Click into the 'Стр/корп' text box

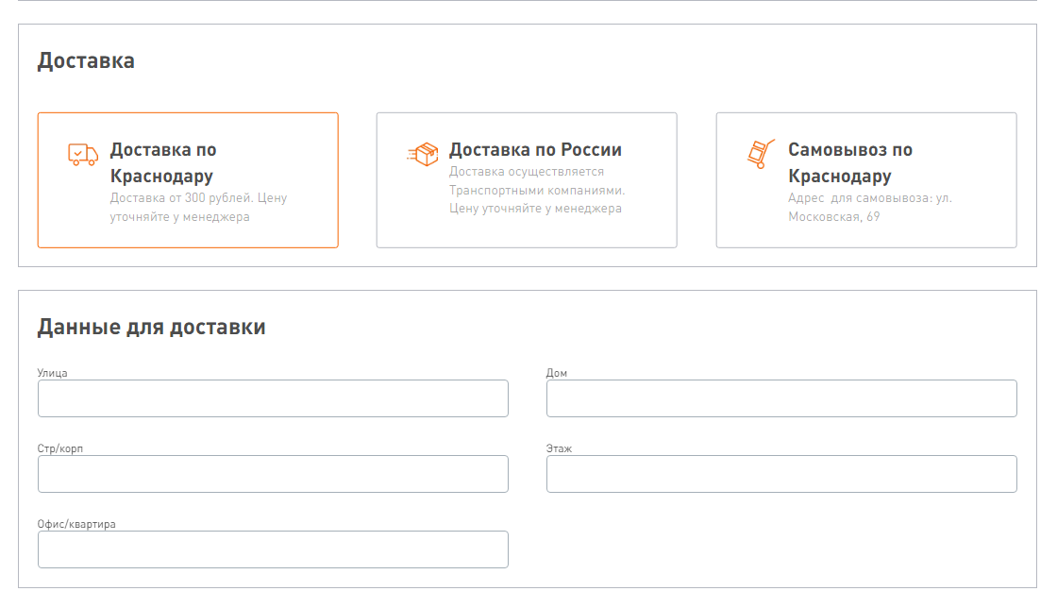pos(273,474)
